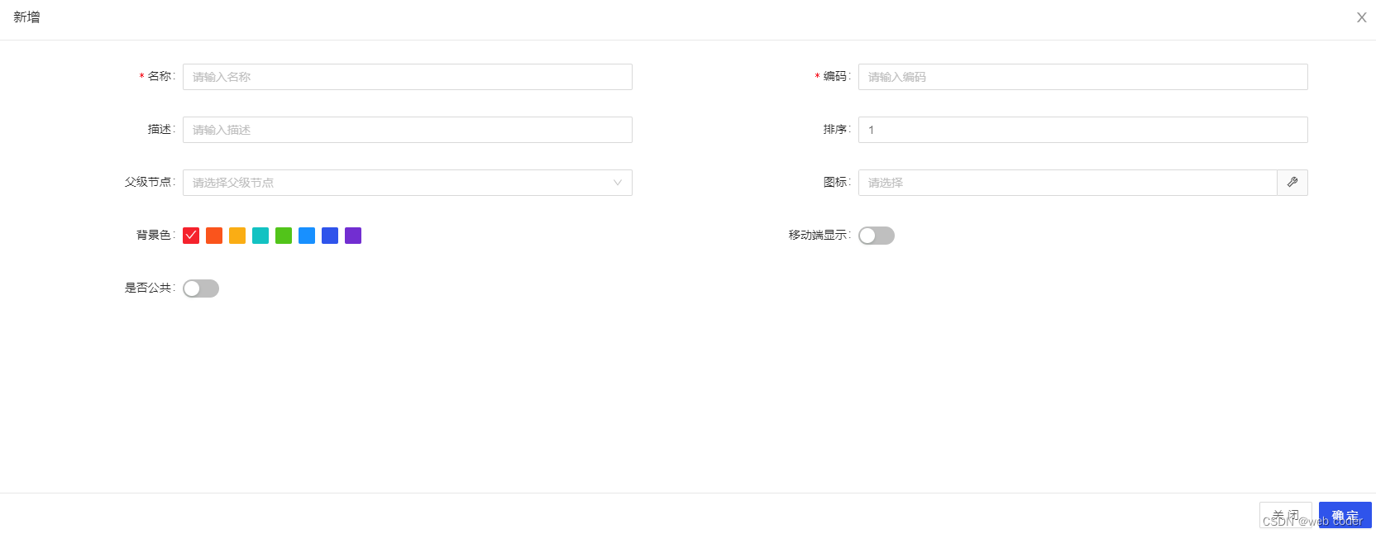The height and width of the screenshot is (534, 1376).
Task: Select the yellow-orange background color swatch
Action: (x=237, y=236)
